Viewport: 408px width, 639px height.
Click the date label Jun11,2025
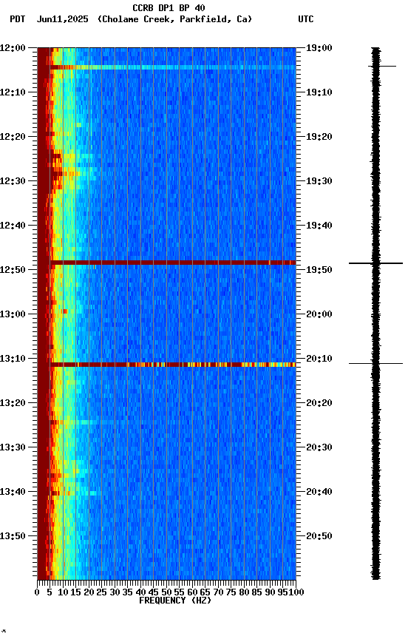(62, 19)
